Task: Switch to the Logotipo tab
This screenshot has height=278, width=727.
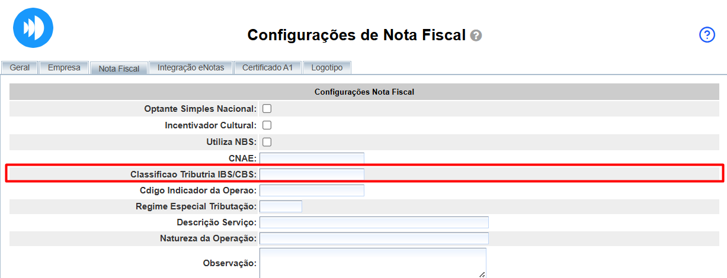Action: (327, 67)
